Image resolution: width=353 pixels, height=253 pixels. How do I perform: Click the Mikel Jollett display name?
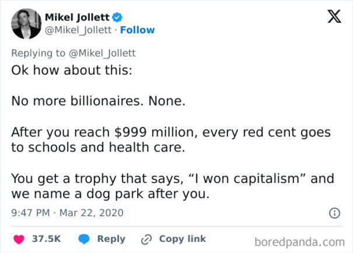tap(77, 17)
